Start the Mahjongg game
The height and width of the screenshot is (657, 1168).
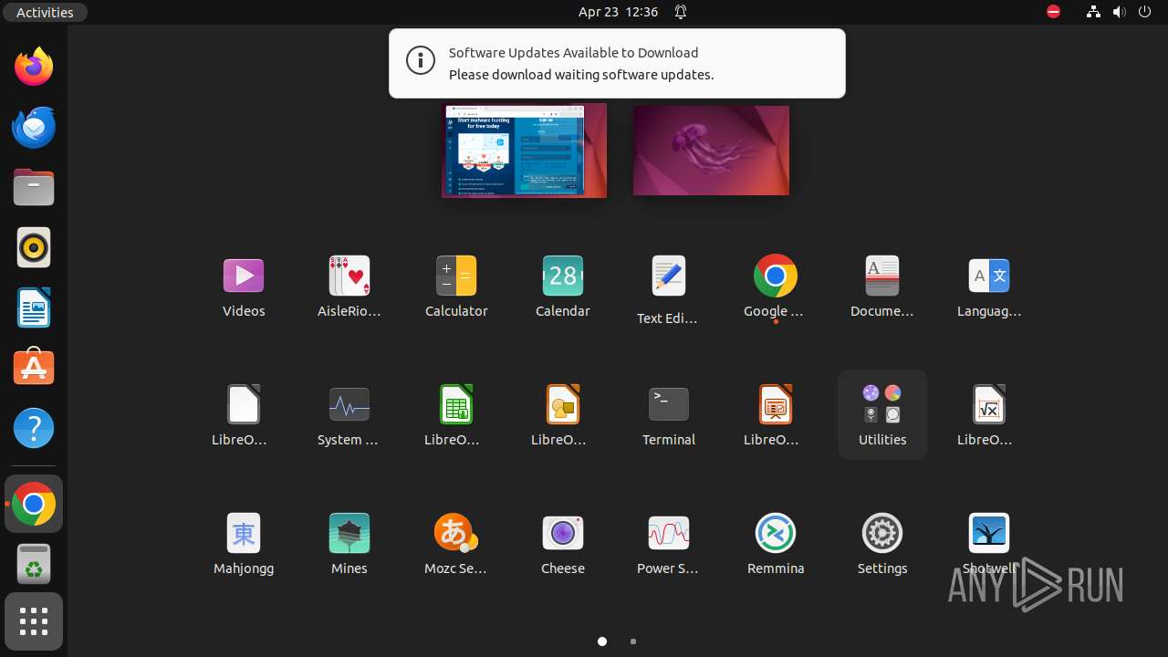pos(244,544)
